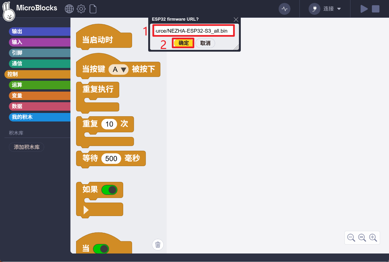Toggle the boolean switch in 如果 block
The height and width of the screenshot is (262, 389).
[x=109, y=190]
